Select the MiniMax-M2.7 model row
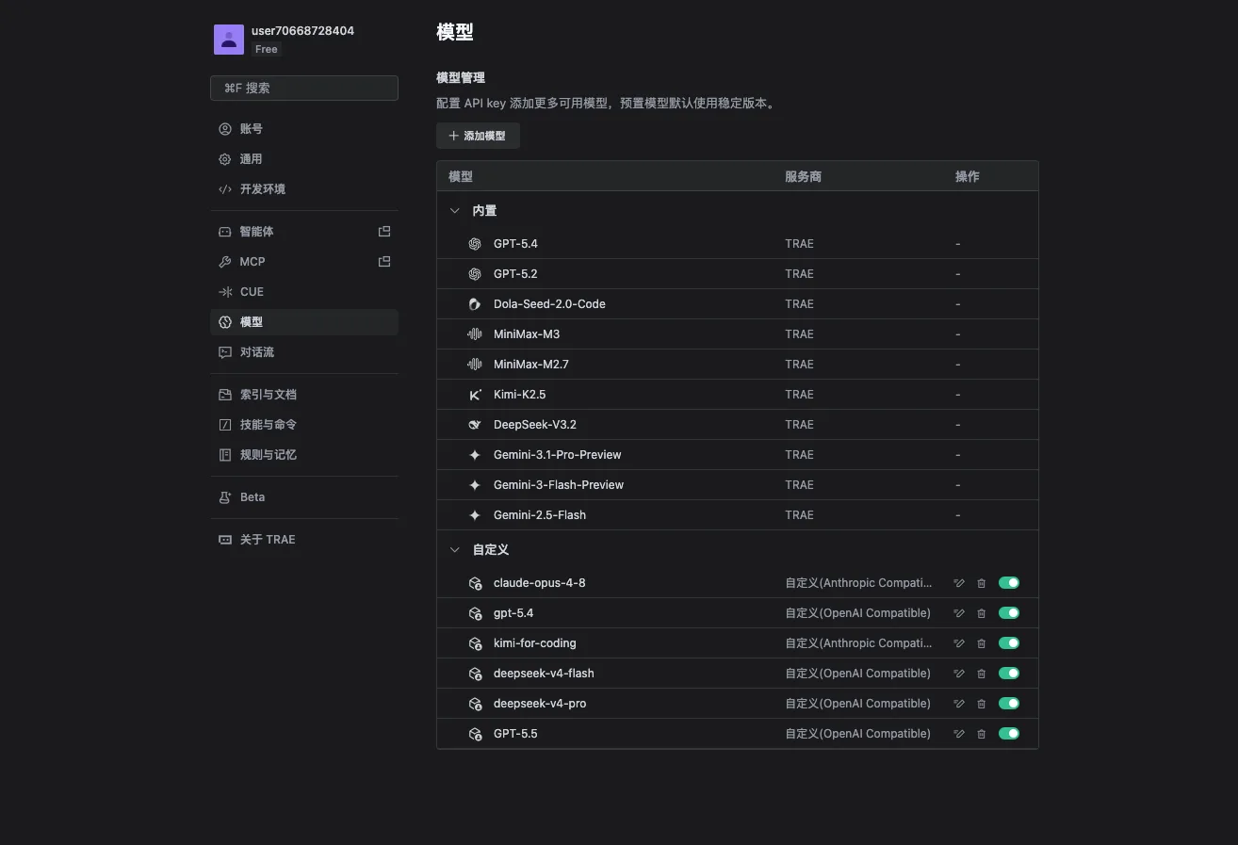This screenshot has width=1238, height=845. pos(738,365)
